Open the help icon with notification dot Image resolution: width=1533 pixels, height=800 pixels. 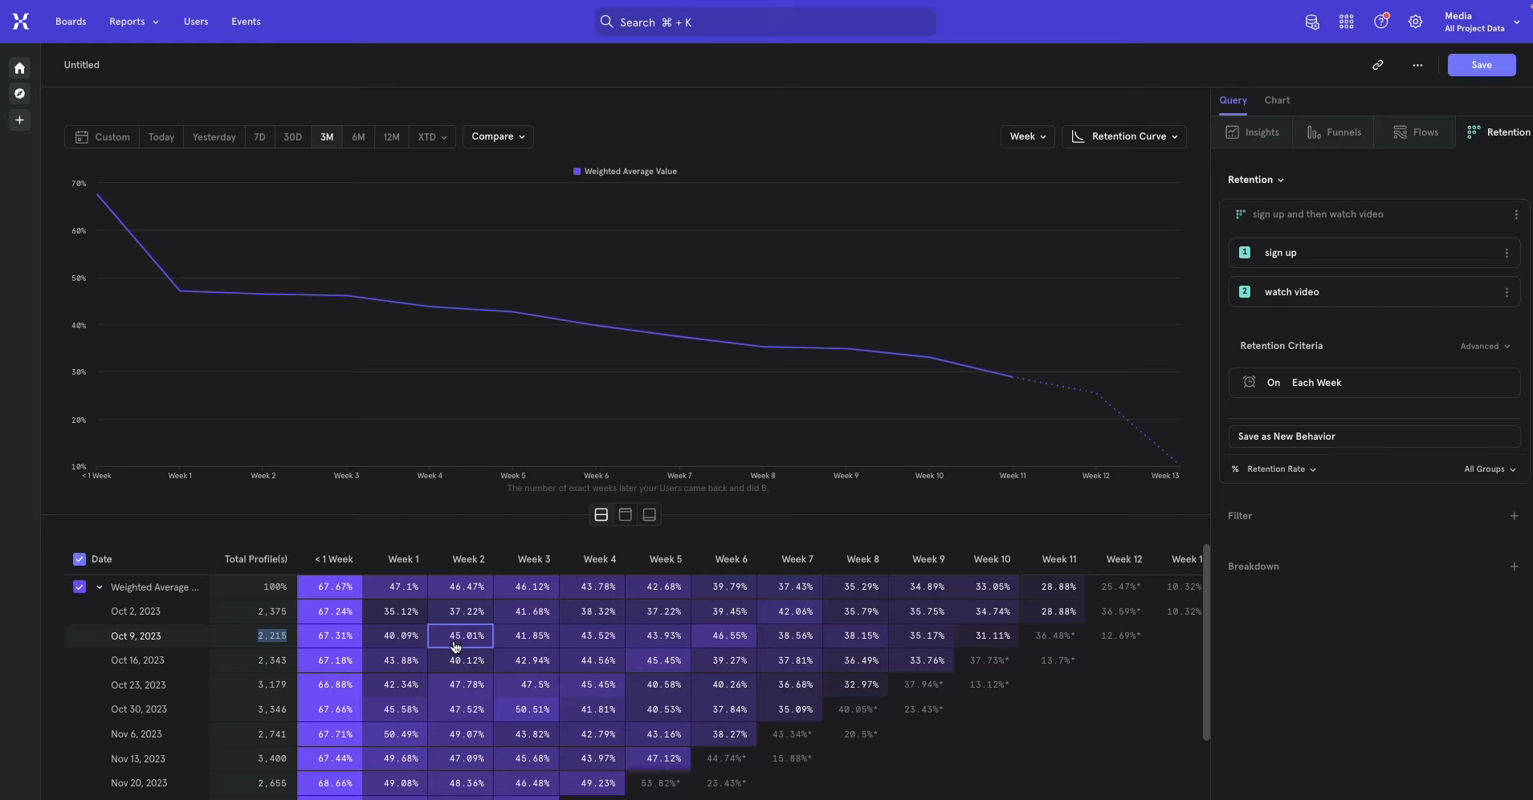point(1381,22)
